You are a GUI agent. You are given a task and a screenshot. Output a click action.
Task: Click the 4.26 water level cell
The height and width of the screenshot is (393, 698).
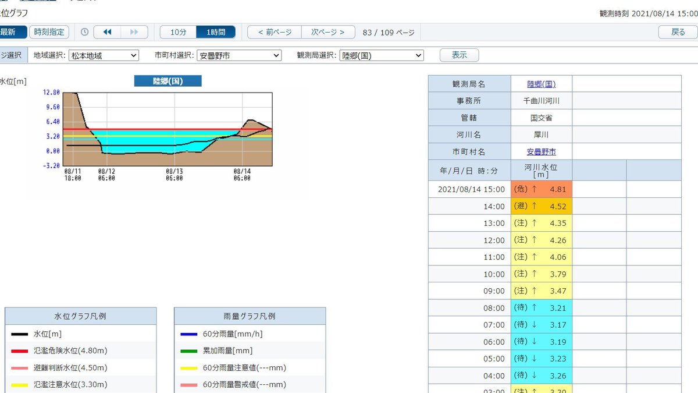pos(541,240)
